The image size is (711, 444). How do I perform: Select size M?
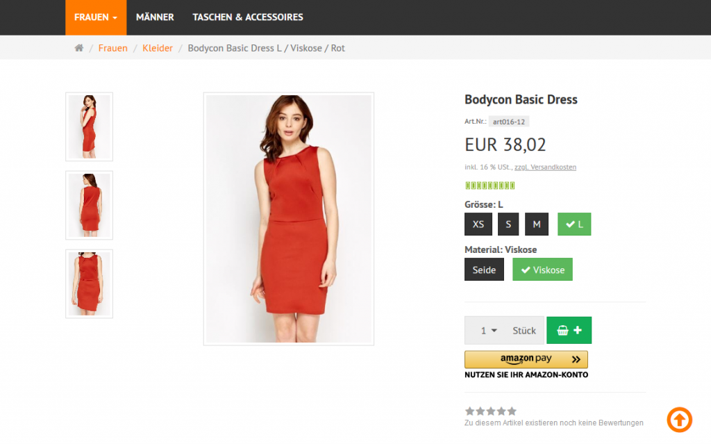(x=537, y=224)
